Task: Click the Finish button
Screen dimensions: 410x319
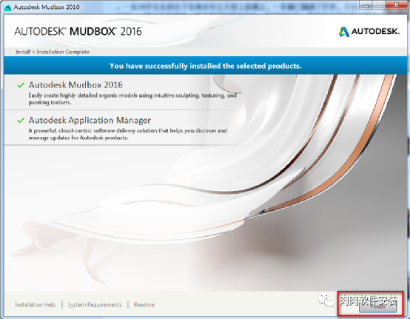Action: pos(378,306)
